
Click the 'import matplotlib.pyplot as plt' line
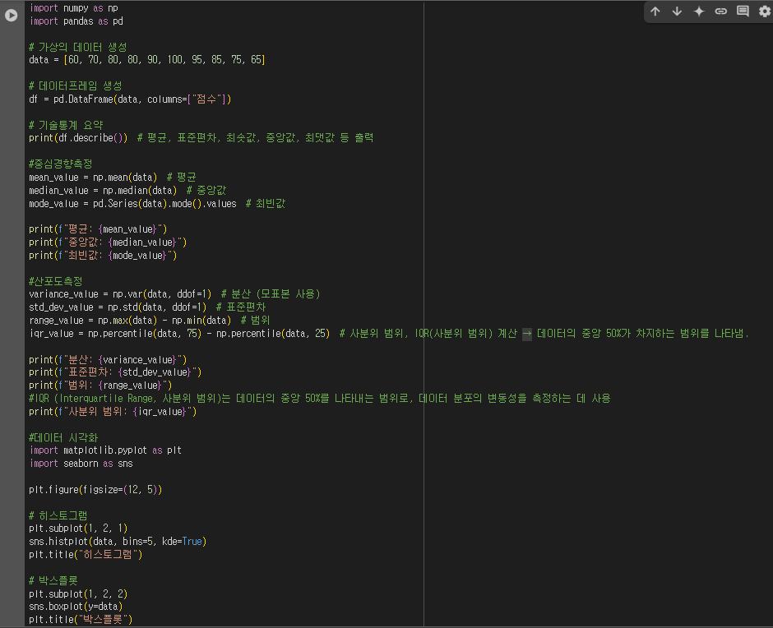point(105,450)
